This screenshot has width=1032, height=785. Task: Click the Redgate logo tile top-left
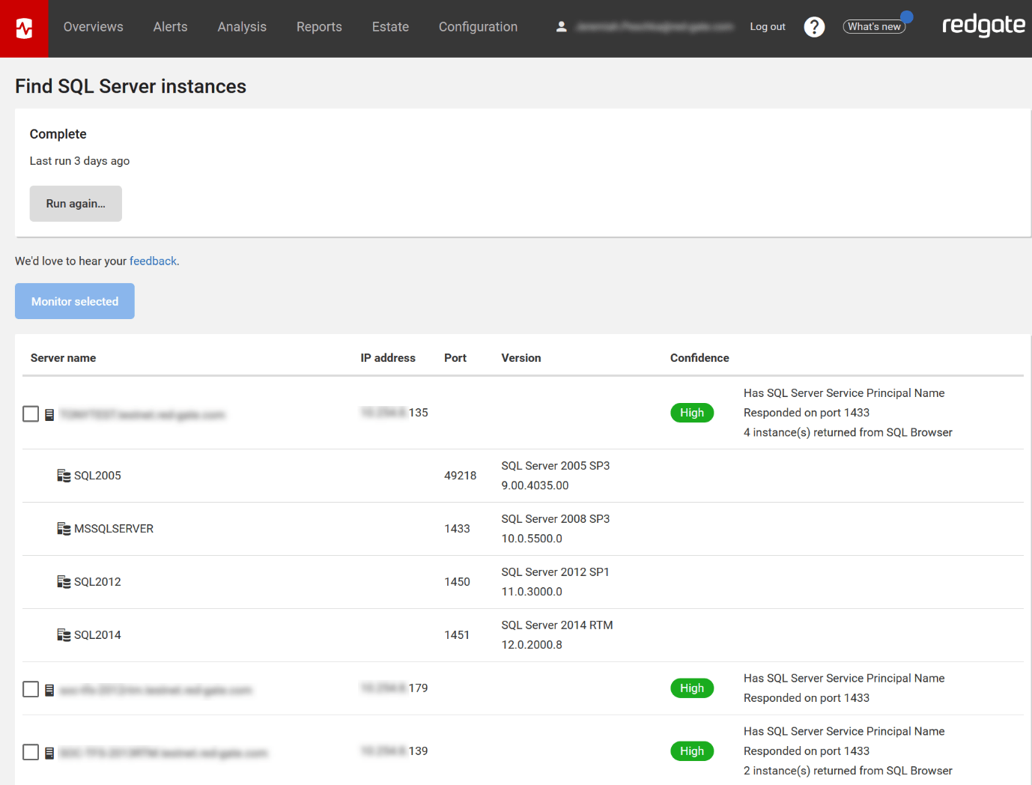(24, 29)
